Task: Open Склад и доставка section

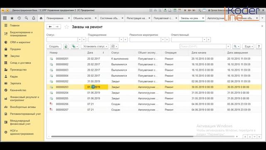Action: tap(20, 63)
